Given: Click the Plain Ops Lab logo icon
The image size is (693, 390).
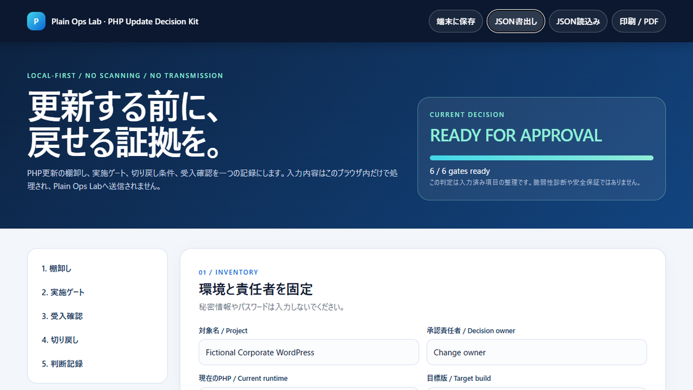Looking at the screenshot, I should coord(36,21).
